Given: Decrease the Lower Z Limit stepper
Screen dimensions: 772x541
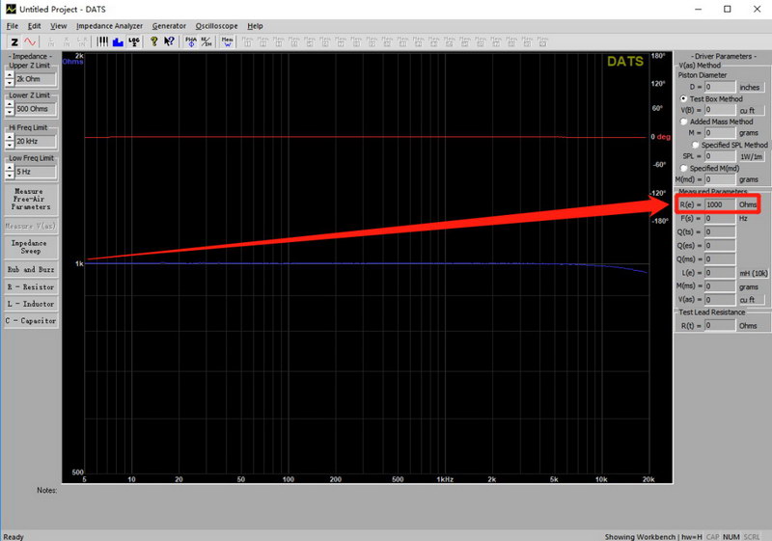Looking at the screenshot, I should (x=9, y=113).
